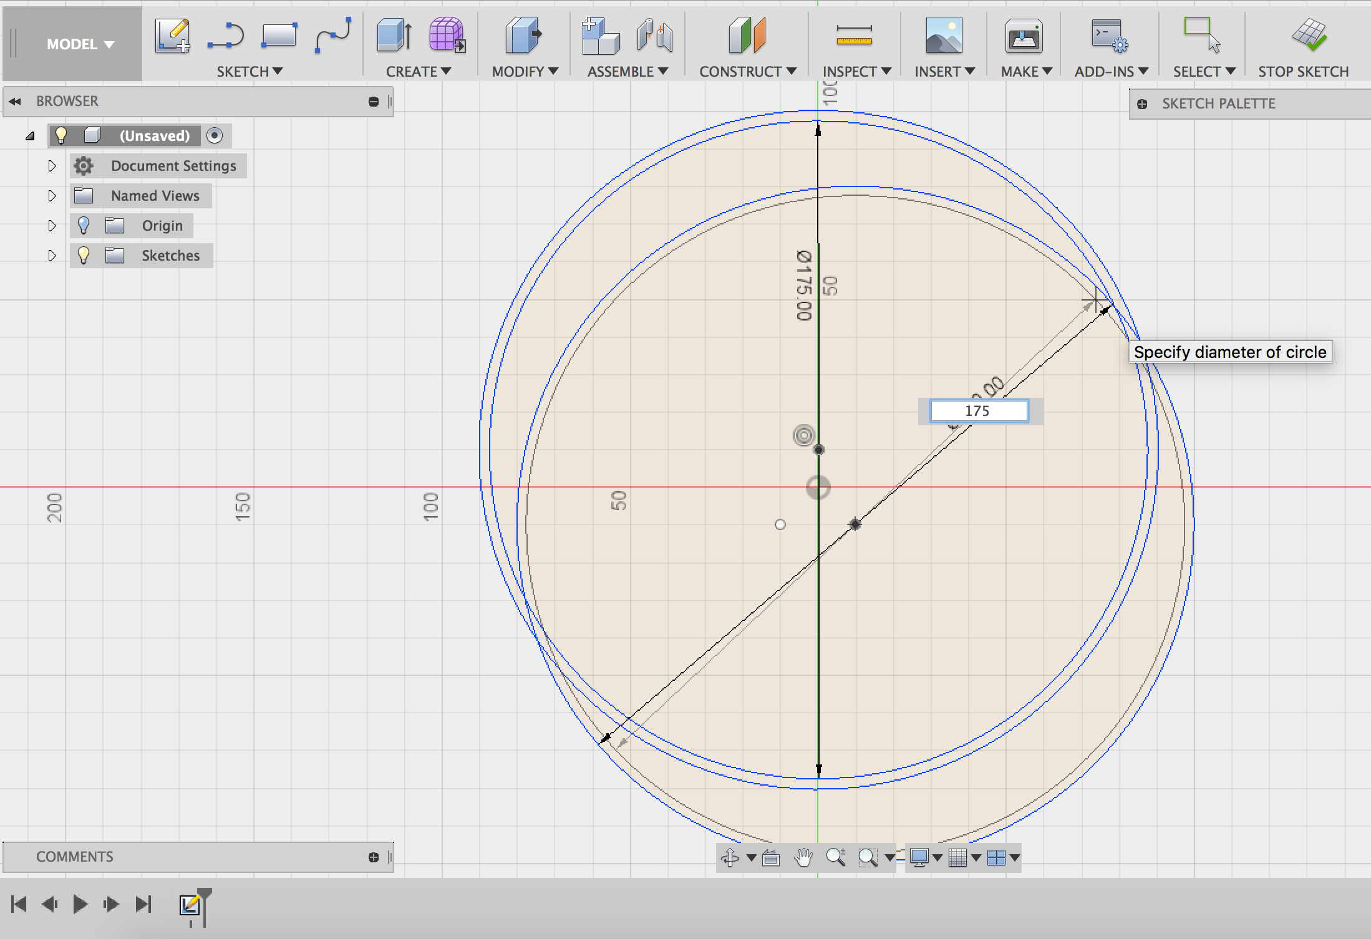This screenshot has height=939, width=1371.
Task: Activate the Unsaved component radio button
Action: pyautogui.click(x=215, y=136)
